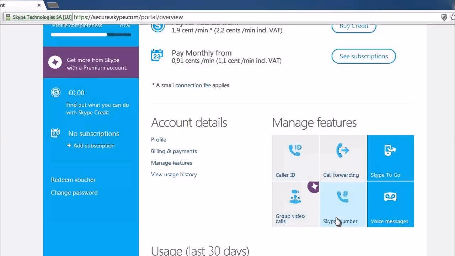Open Billing & payments under Account details
This screenshot has width=455, height=256.
[174, 151]
